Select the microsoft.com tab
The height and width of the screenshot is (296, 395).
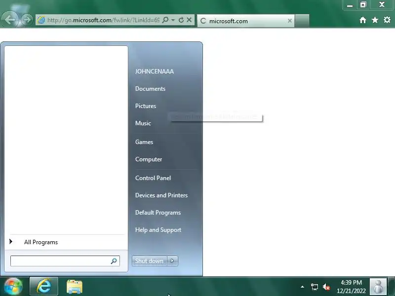tap(245, 21)
